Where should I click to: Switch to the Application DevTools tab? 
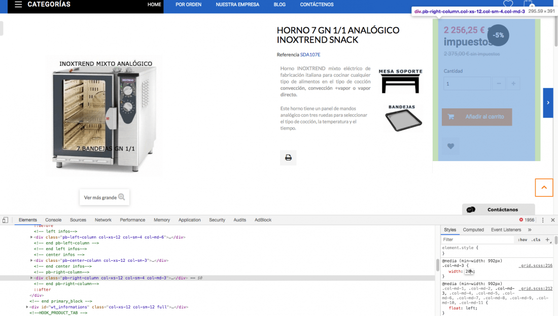pyautogui.click(x=189, y=220)
